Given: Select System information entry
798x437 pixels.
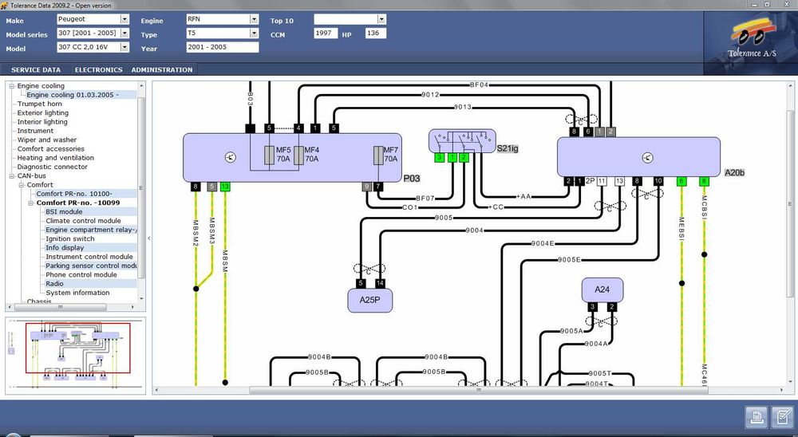Looking at the screenshot, I should click(x=78, y=293).
